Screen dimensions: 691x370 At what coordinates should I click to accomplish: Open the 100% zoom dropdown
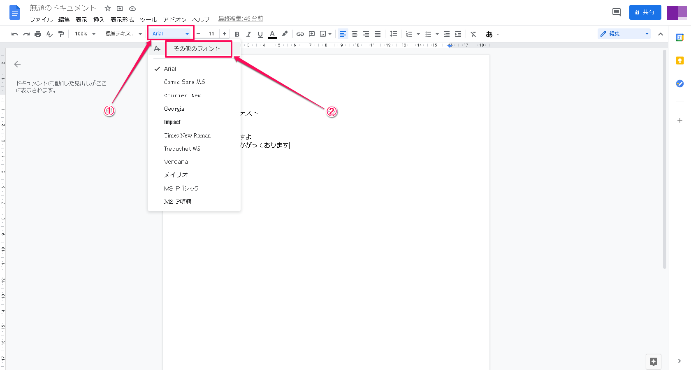[85, 34]
